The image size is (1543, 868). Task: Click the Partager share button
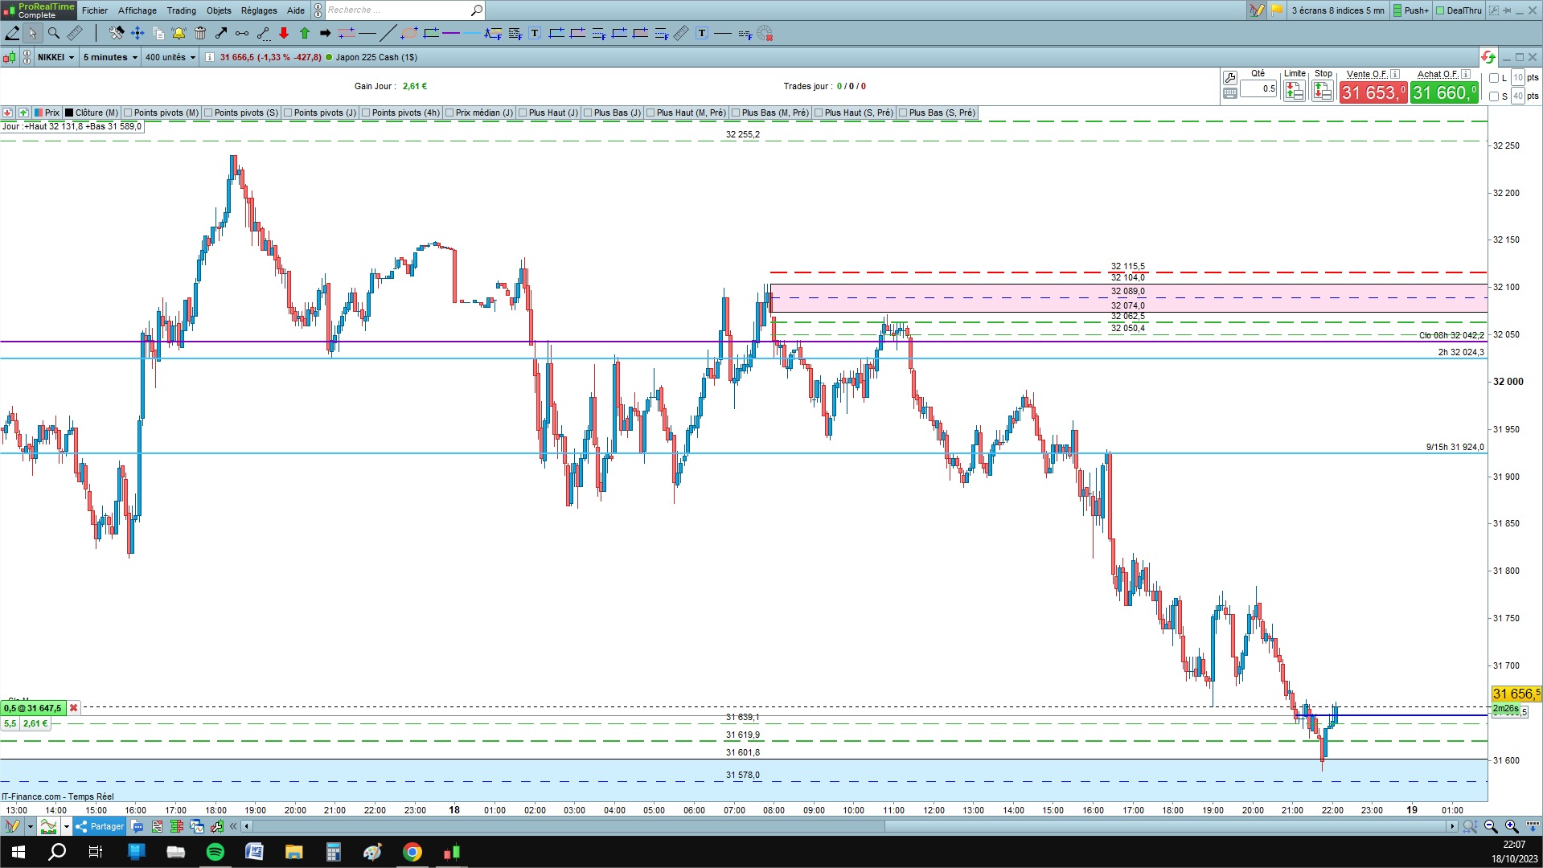tap(101, 826)
